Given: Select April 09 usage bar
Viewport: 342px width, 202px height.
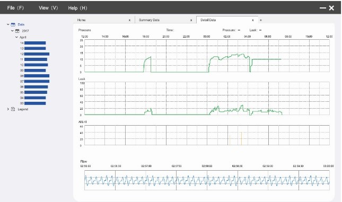Looking at the screenshot, I should pyautogui.click(x=35, y=70).
